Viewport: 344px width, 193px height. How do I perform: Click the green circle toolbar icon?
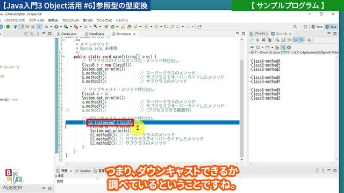tap(8, 27)
